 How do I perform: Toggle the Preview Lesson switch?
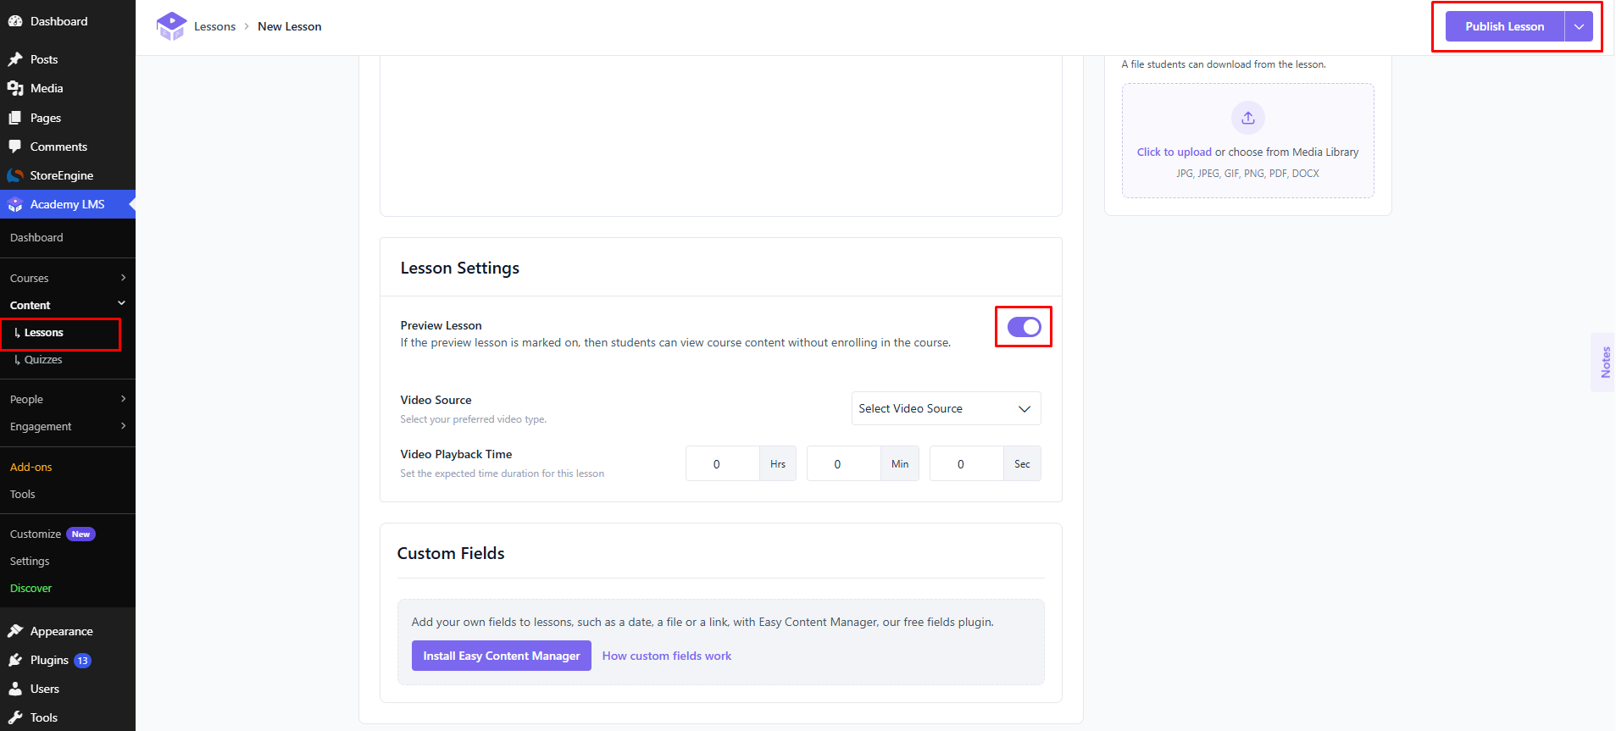pos(1024,327)
